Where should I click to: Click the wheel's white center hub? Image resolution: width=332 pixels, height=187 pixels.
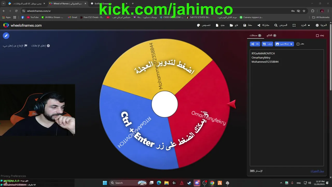(x=165, y=104)
